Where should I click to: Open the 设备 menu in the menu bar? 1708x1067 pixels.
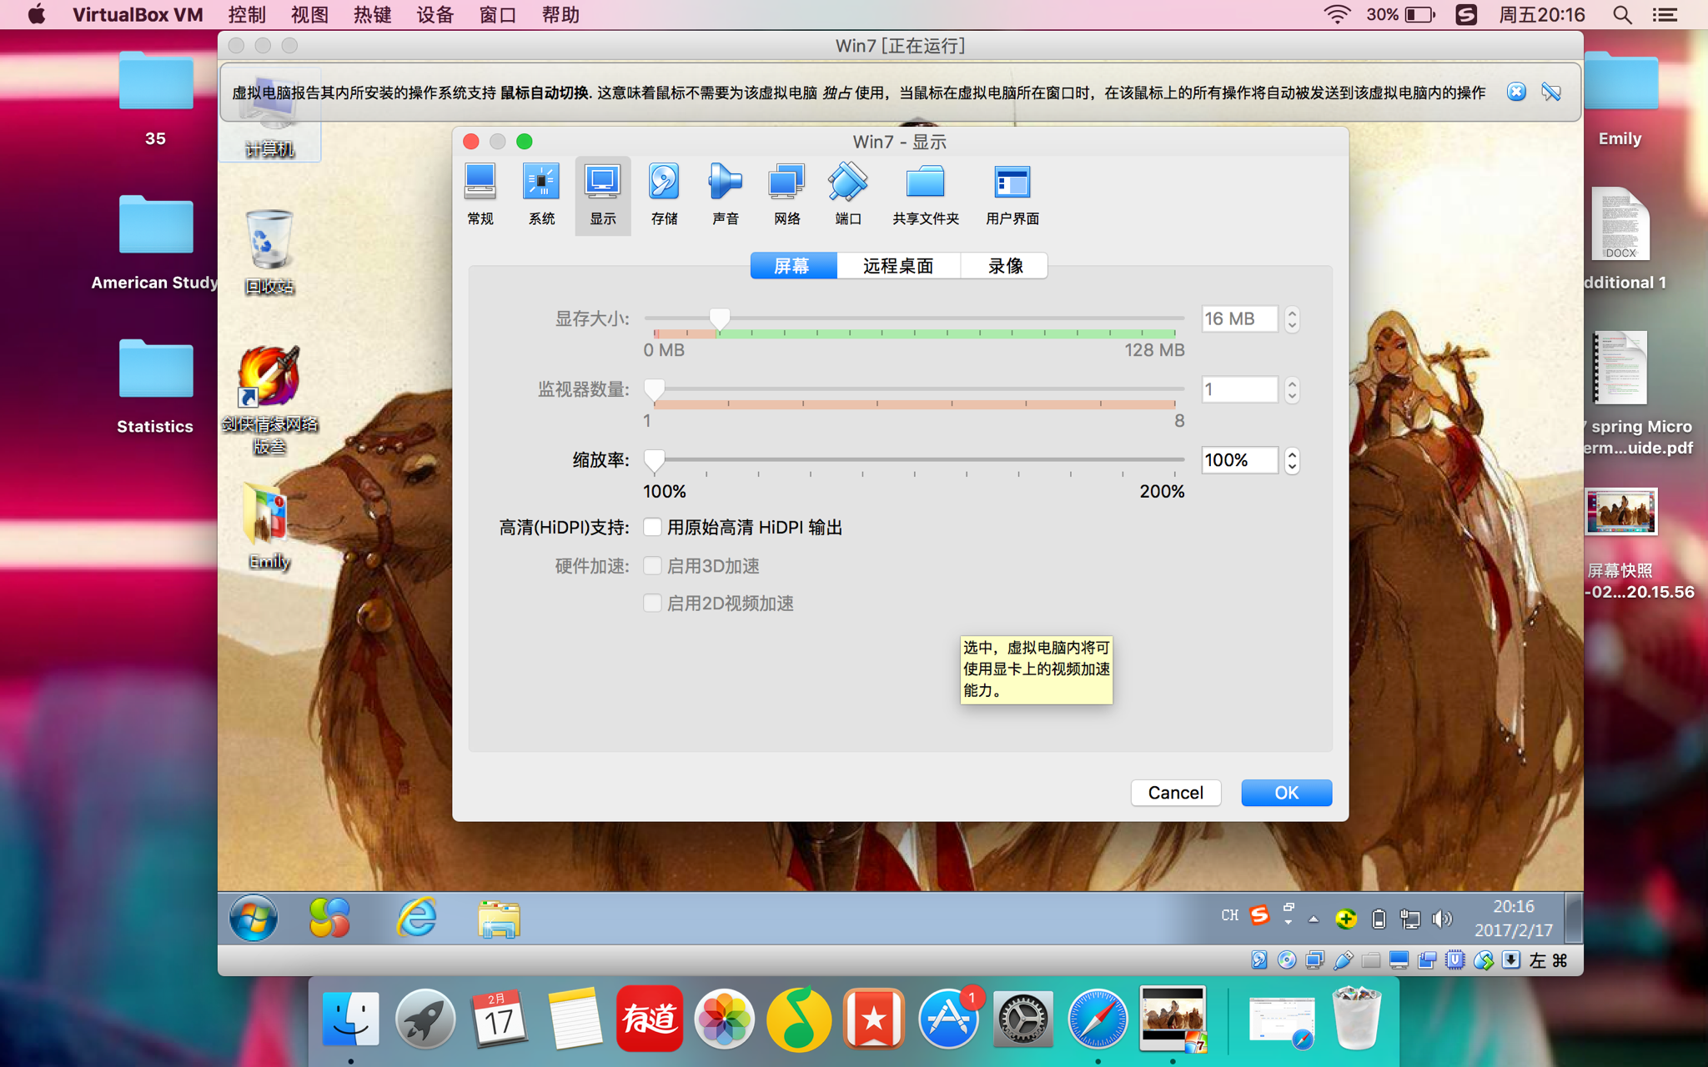[434, 14]
